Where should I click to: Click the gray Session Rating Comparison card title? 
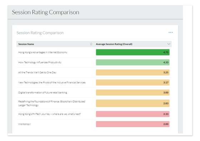[x=40, y=33]
